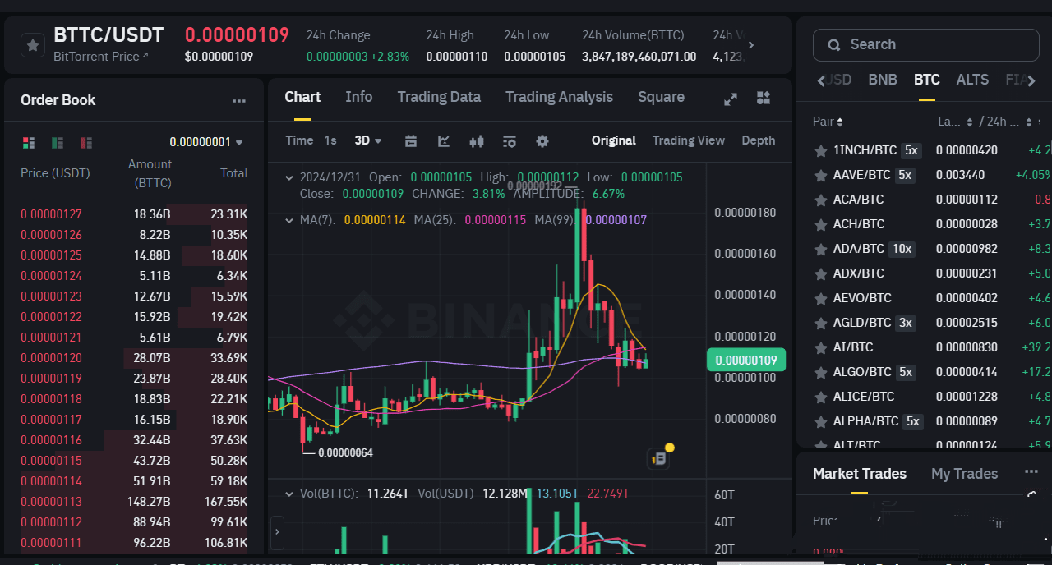1052x565 pixels.
Task: Sort the market list by Pair
Action: tap(828, 122)
